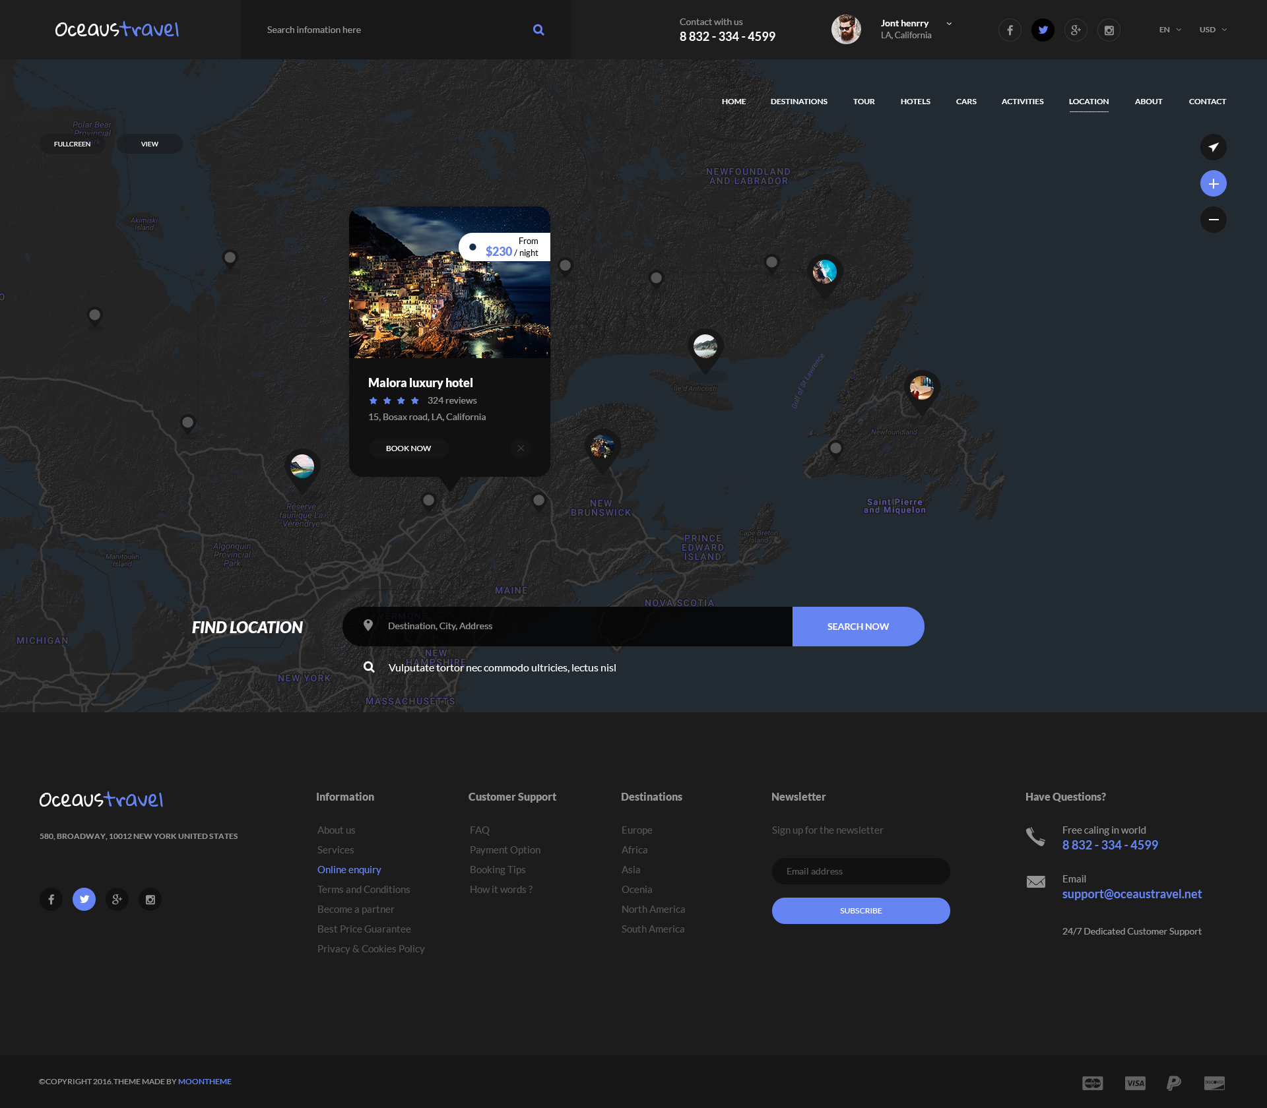Click the newsletter Email address field
Image resolution: width=1267 pixels, height=1108 pixels.
pyautogui.click(x=861, y=871)
